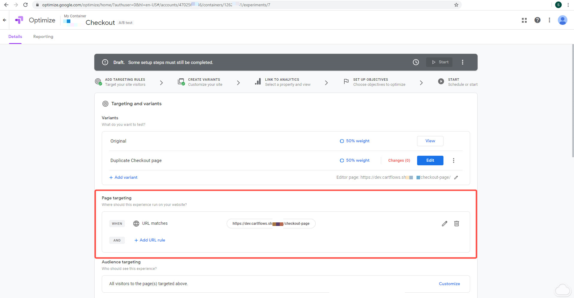Image resolution: width=574 pixels, height=298 pixels.
Task: Select the Details tab
Action: tap(15, 36)
